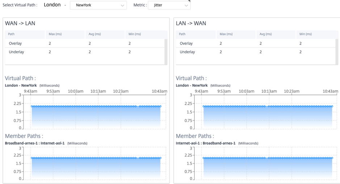Select Overlay row in LAN -> WAN table
Screen dimensions: 340x184
pos(256,43)
